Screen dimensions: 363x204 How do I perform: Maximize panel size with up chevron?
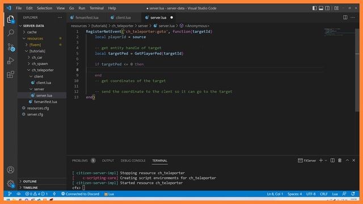click(347, 160)
